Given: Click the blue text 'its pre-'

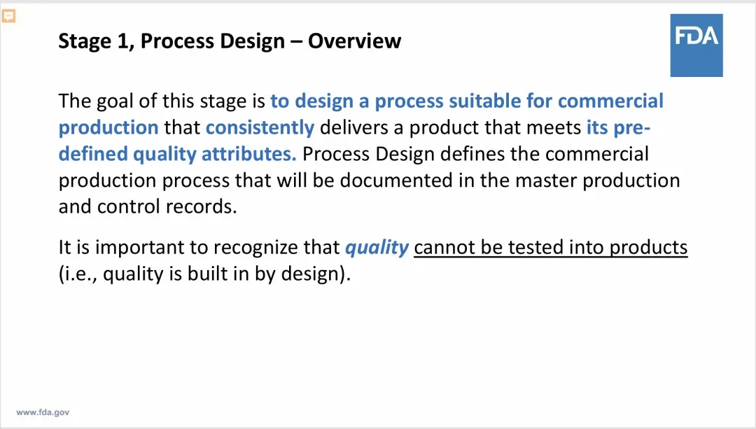Looking at the screenshot, I should tap(619, 128).
